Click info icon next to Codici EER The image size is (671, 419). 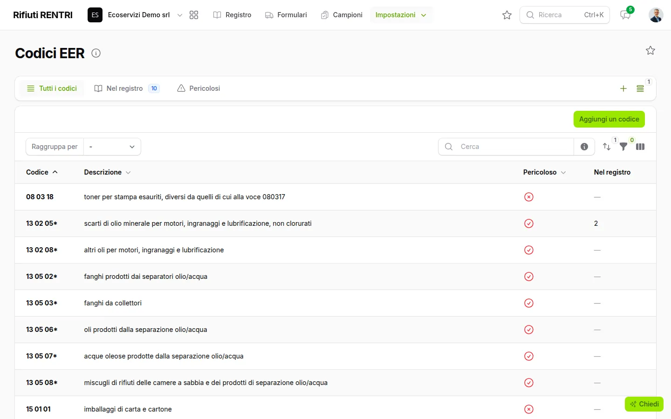click(x=96, y=53)
